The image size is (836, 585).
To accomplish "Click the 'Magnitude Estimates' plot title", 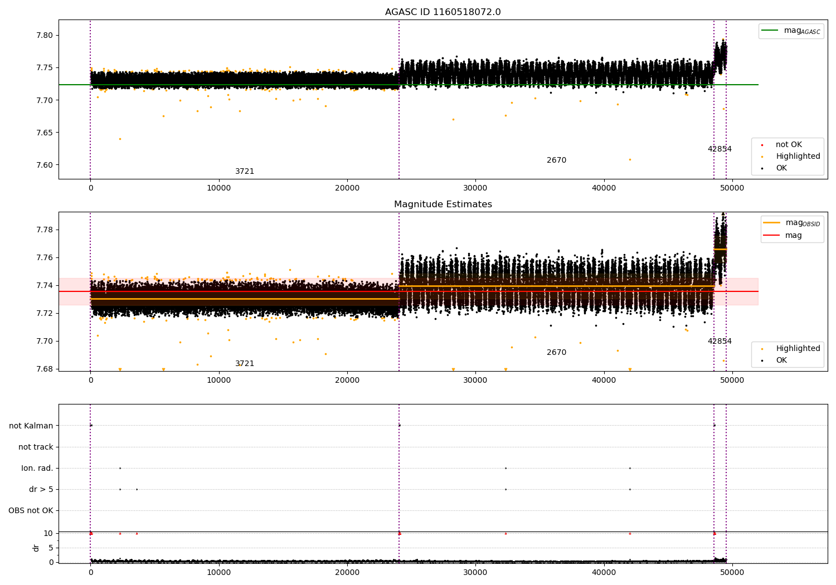I will [x=443, y=204].
